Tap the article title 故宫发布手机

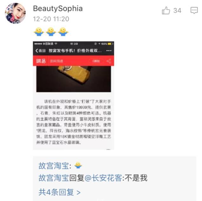click(x=75, y=51)
